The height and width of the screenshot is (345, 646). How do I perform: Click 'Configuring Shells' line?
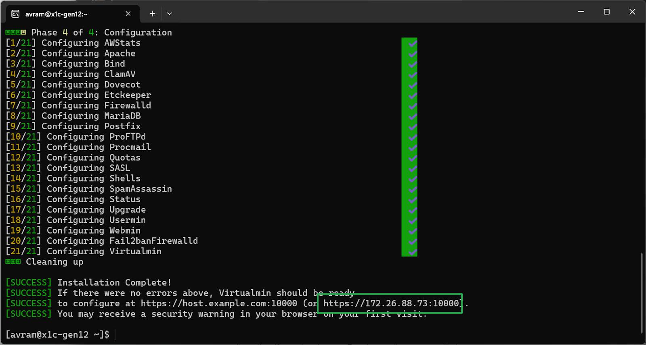[94, 178]
